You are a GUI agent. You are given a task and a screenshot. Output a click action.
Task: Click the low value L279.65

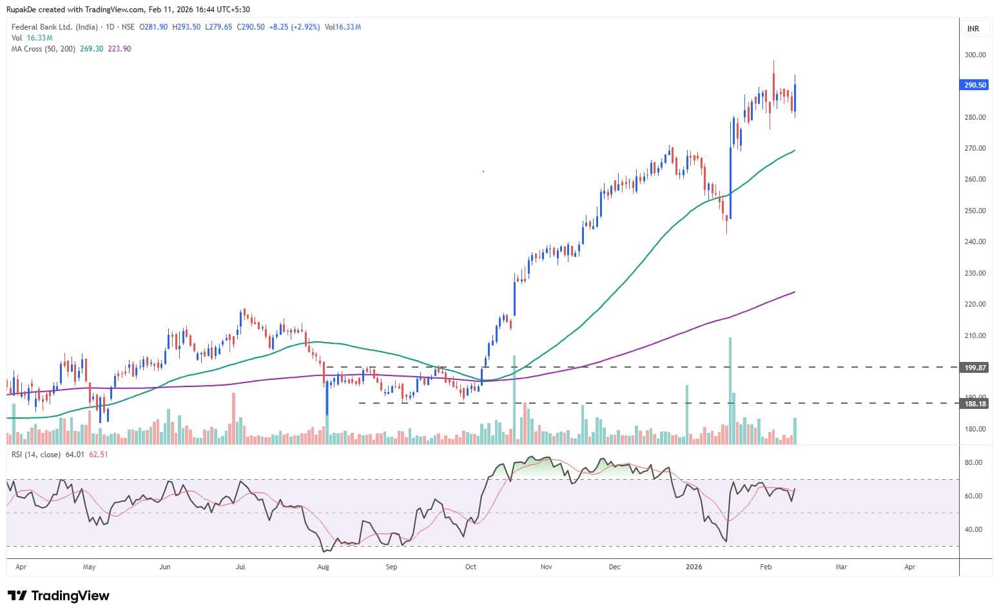click(x=218, y=27)
